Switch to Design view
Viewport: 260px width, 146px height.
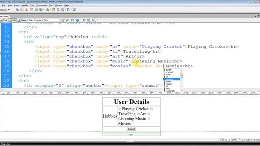coord(22,20)
